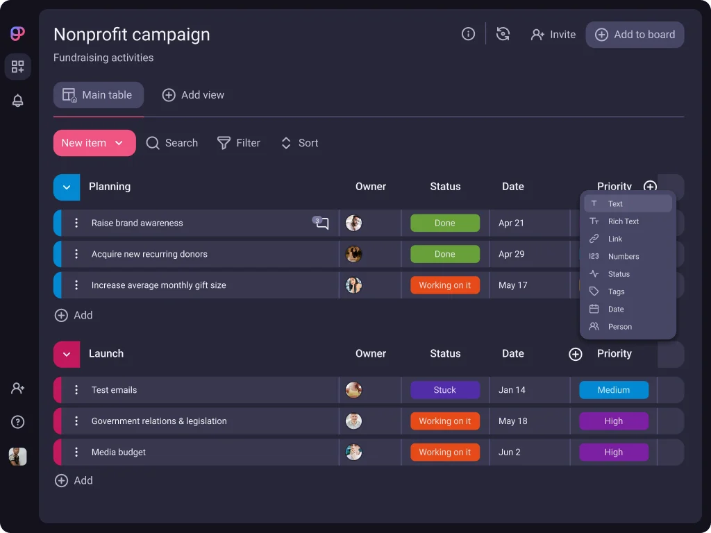Viewport: 711px width, 533px height.
Task: Collapse the Planning group
Action: [x=66, y=187]
